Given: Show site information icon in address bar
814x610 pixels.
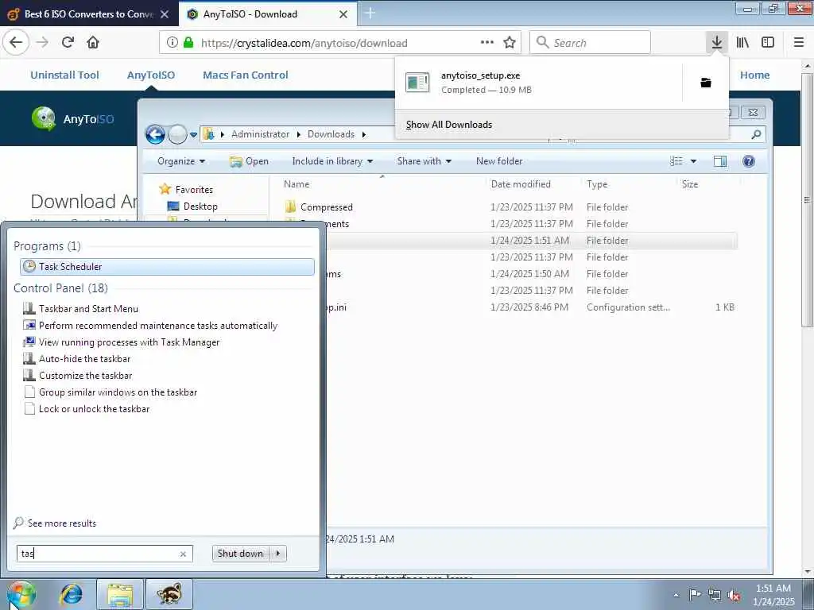Looking at the screenshot, I should point(172,43).
